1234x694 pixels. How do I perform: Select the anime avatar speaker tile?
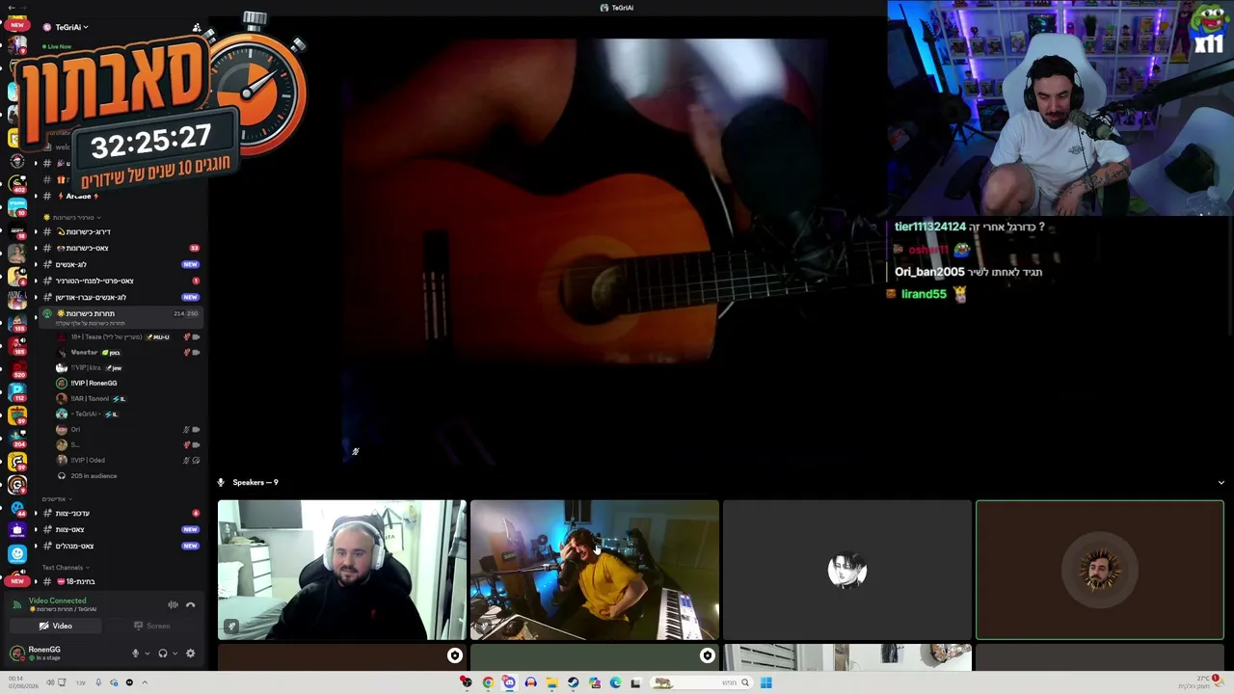point(847,570)
